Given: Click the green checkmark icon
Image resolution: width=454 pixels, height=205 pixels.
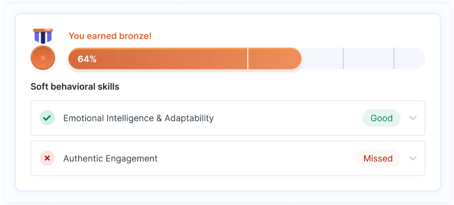Looking at the screenshot, I should click(x=47, y=118).
